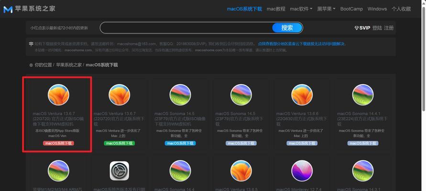Viewport: 426px width, 191px height.
Task: Open the System Preferences gear icon card
Action: click(x=119, y=171)
